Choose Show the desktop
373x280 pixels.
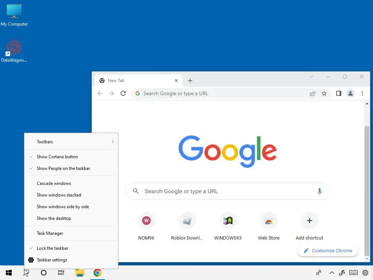coord(71,218)
